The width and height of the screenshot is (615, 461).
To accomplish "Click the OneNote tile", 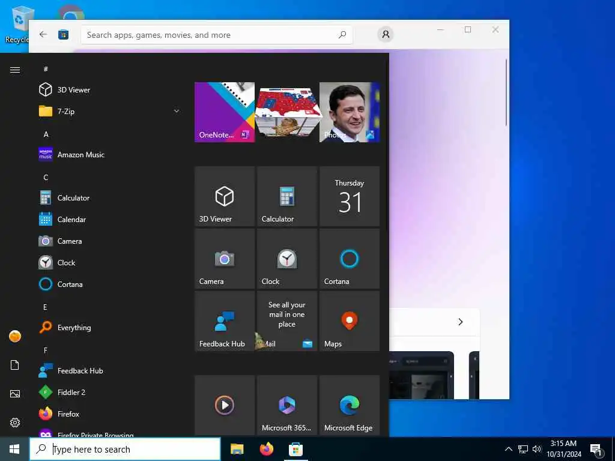I will coord(225,112).
